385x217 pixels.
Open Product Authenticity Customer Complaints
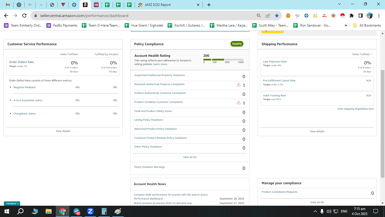coord(160,93)
